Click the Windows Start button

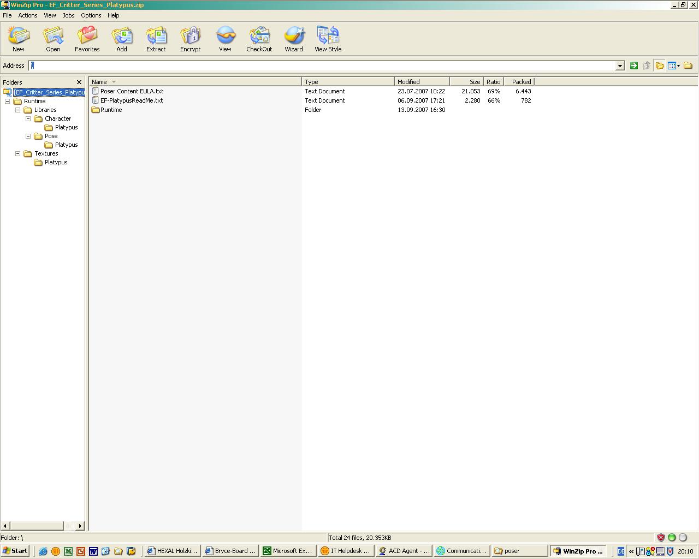point(15,551)
